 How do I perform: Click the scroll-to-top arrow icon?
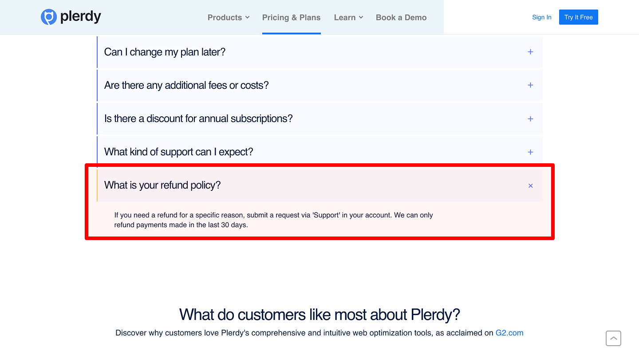pos(613,338)
